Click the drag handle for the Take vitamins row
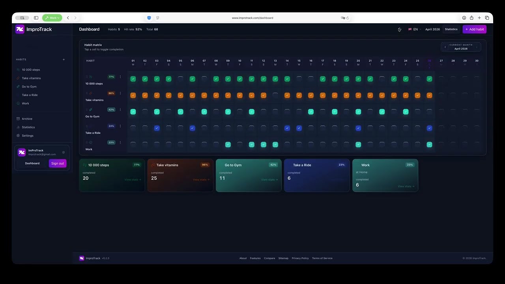505x284 pixels. [87, 93]
